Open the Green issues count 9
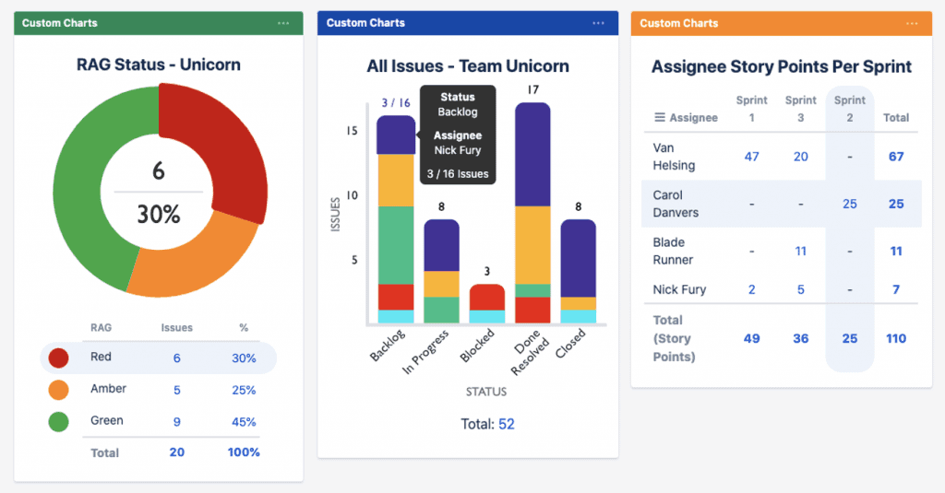The height and width of the screenshot is (493, 945). tap(176, 421)
